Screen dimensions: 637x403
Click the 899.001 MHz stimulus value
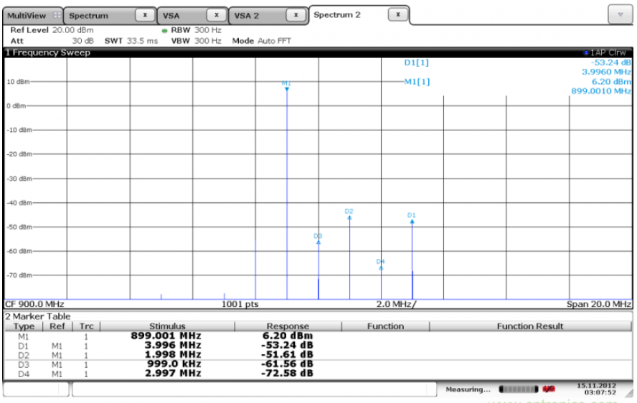point(166,336)
